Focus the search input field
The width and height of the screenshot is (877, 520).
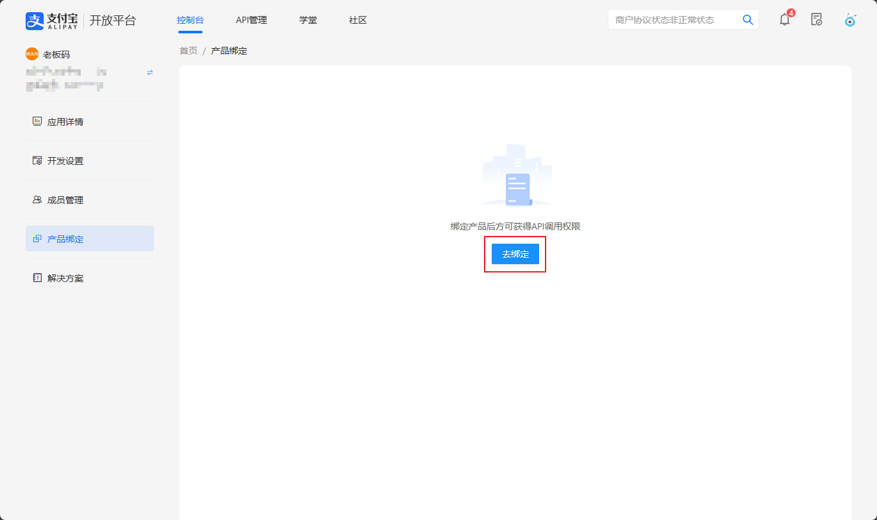[x=673, y=20]
